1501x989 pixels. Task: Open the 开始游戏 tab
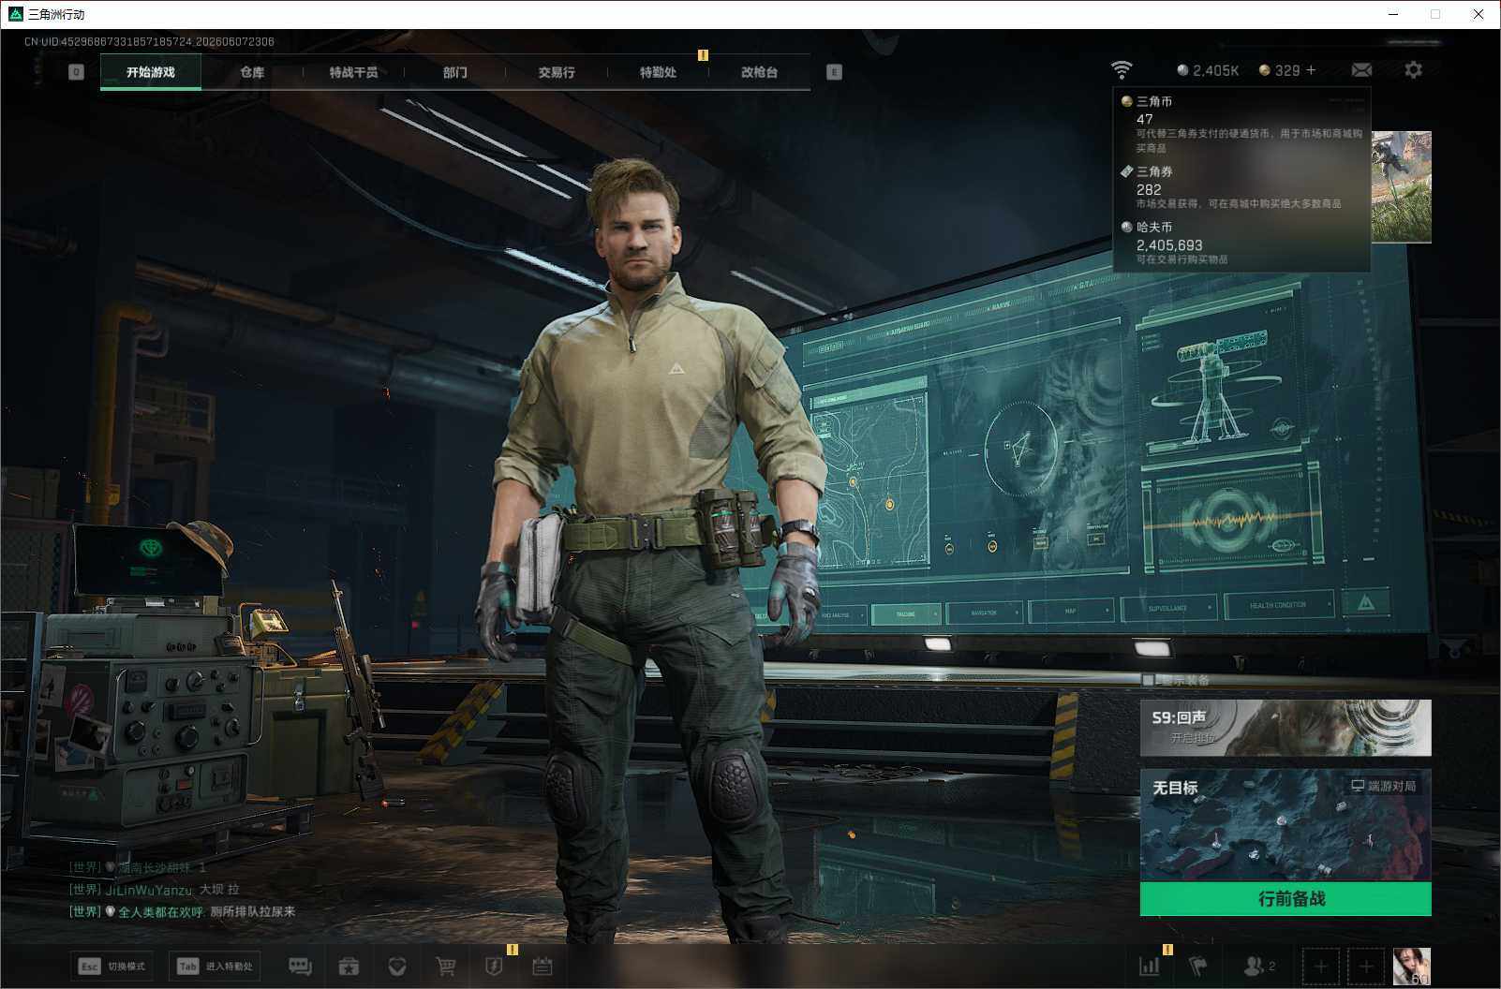coord(151,72)
